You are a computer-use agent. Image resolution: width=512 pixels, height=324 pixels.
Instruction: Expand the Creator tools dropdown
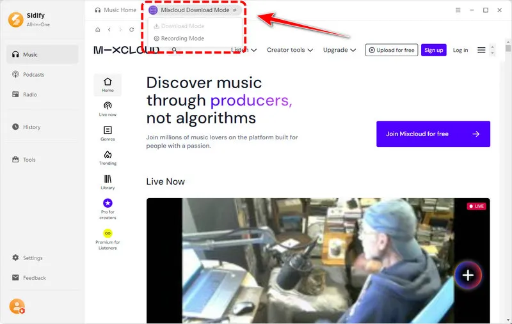coord(290,50)
